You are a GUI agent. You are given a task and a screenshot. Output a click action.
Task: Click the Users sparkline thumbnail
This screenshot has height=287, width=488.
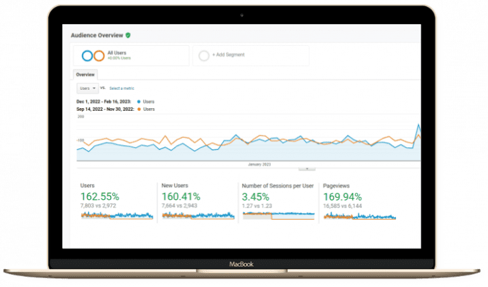click(x=116, y=216)
